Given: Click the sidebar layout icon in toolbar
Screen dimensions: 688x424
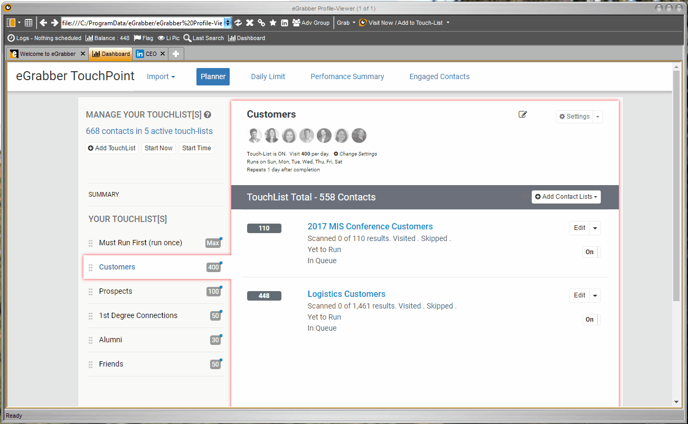Looking at the screenshot, I should tap(11, 23).
